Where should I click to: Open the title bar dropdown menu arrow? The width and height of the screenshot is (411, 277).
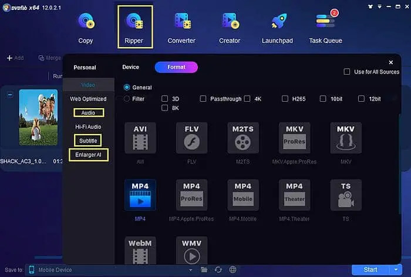pos(379,6)
